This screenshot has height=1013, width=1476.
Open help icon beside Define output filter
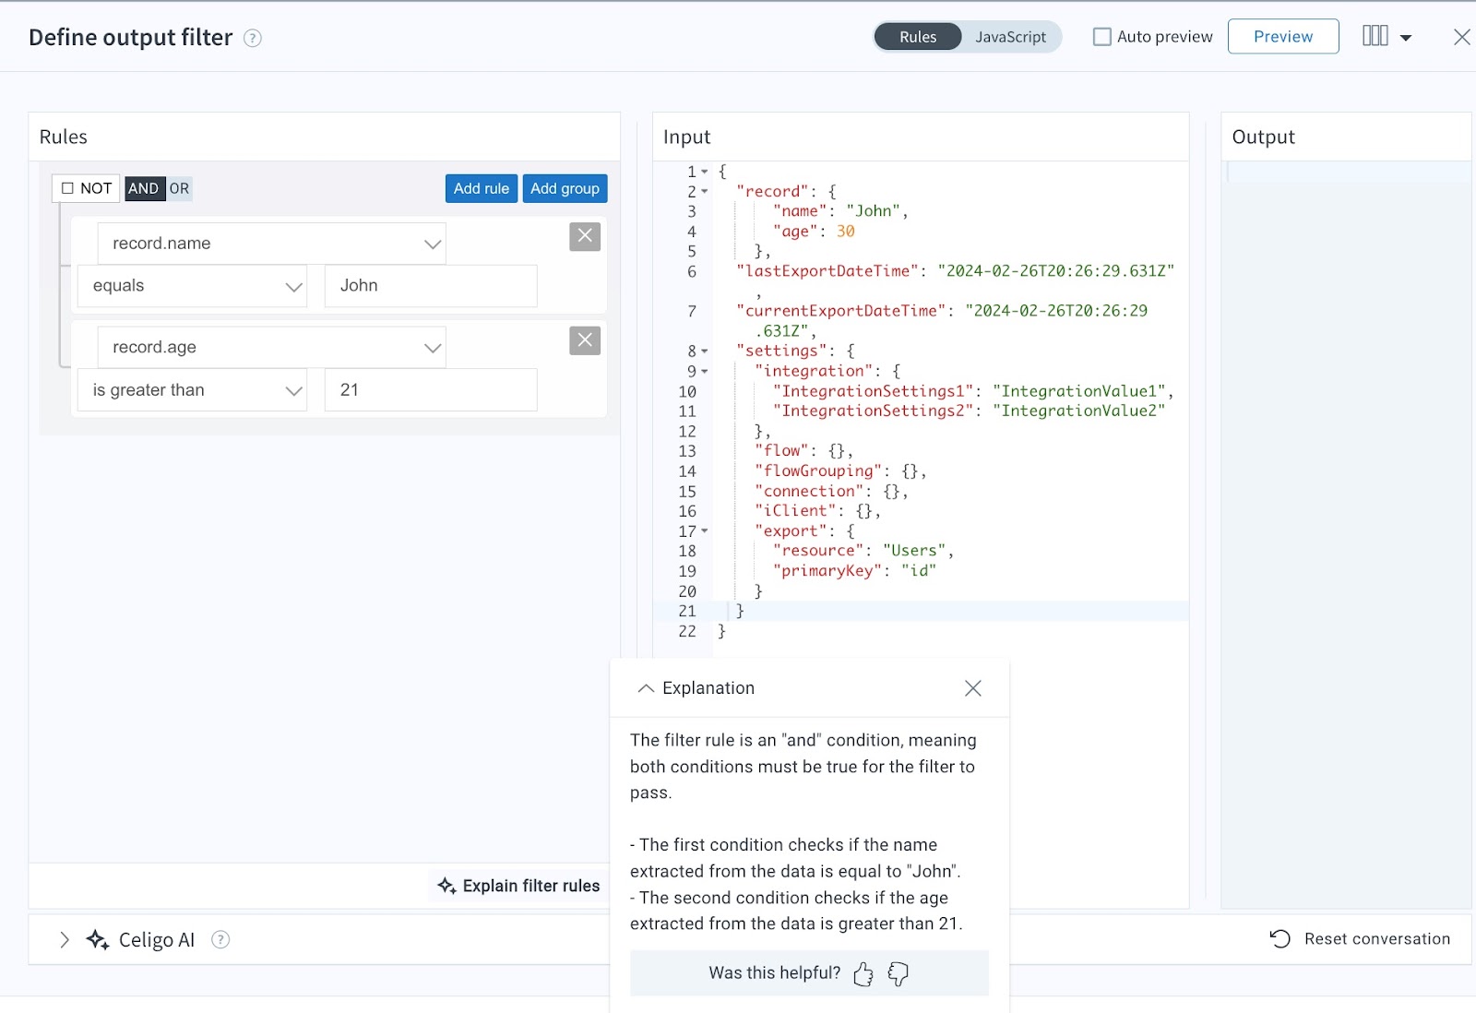253,38
